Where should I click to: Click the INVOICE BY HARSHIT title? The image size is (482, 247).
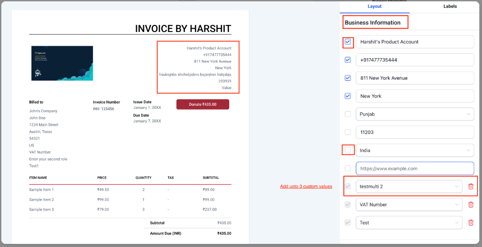[183, 28]
